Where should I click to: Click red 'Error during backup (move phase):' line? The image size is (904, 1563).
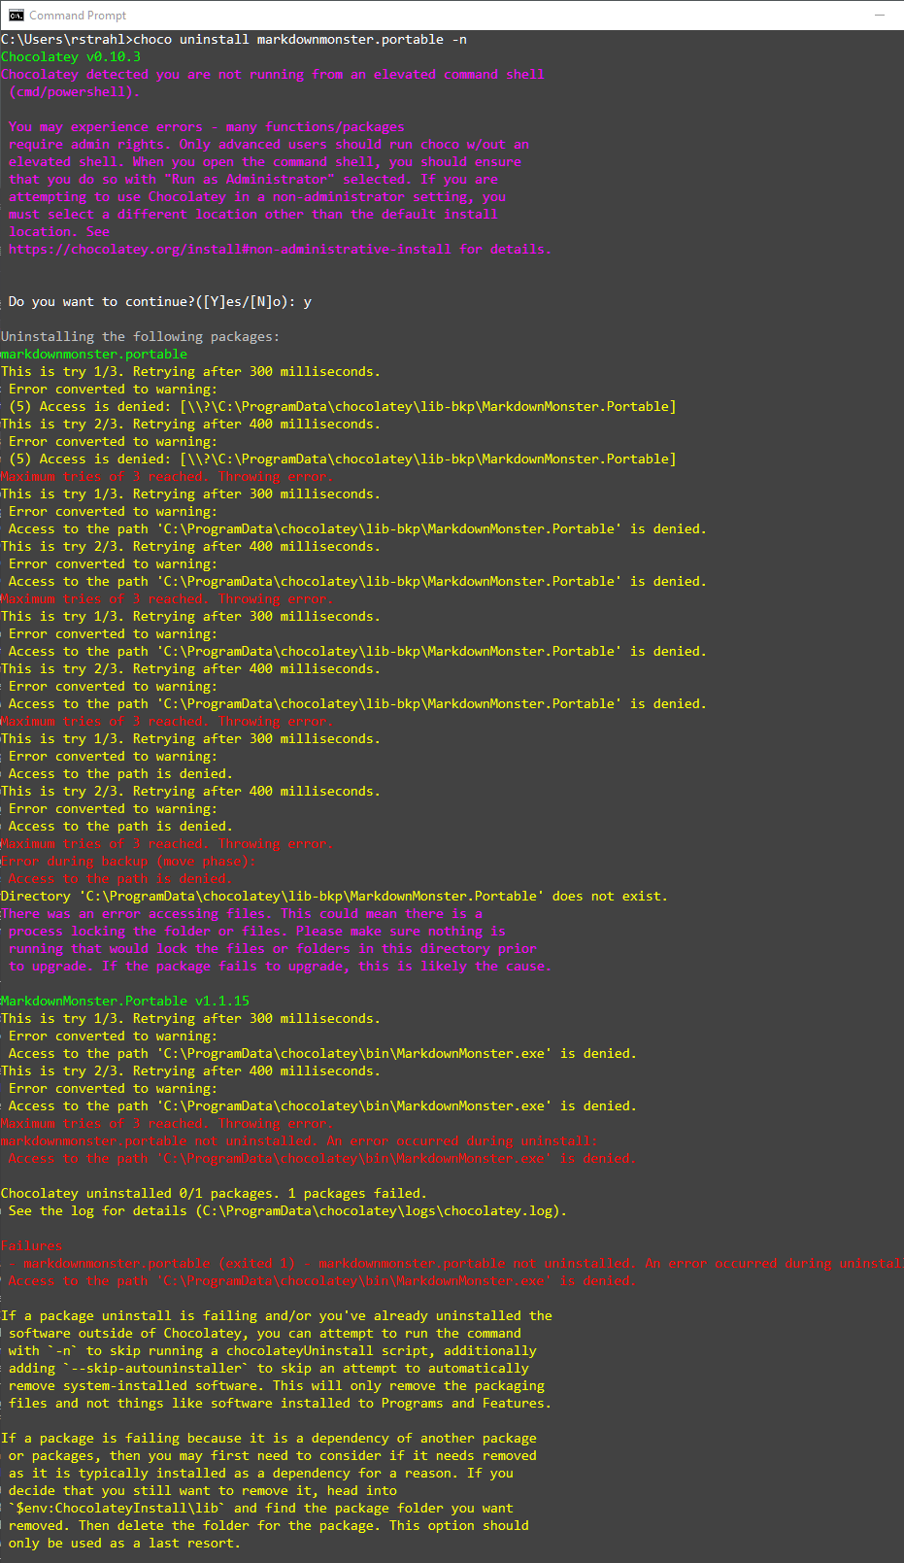(129, 862)
